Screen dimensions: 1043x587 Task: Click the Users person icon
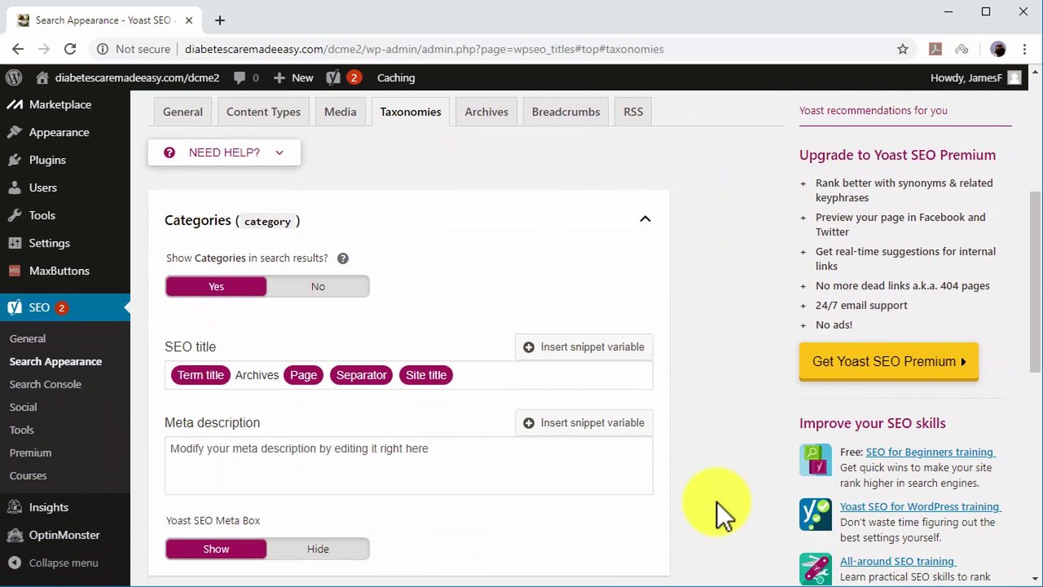15,188
